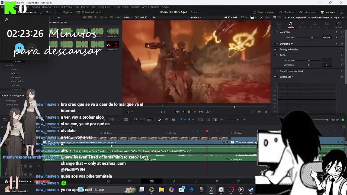Open viewer zoom 43% dropdown
The width and height of the screenshot is (347, 195).
coord(128,17)
